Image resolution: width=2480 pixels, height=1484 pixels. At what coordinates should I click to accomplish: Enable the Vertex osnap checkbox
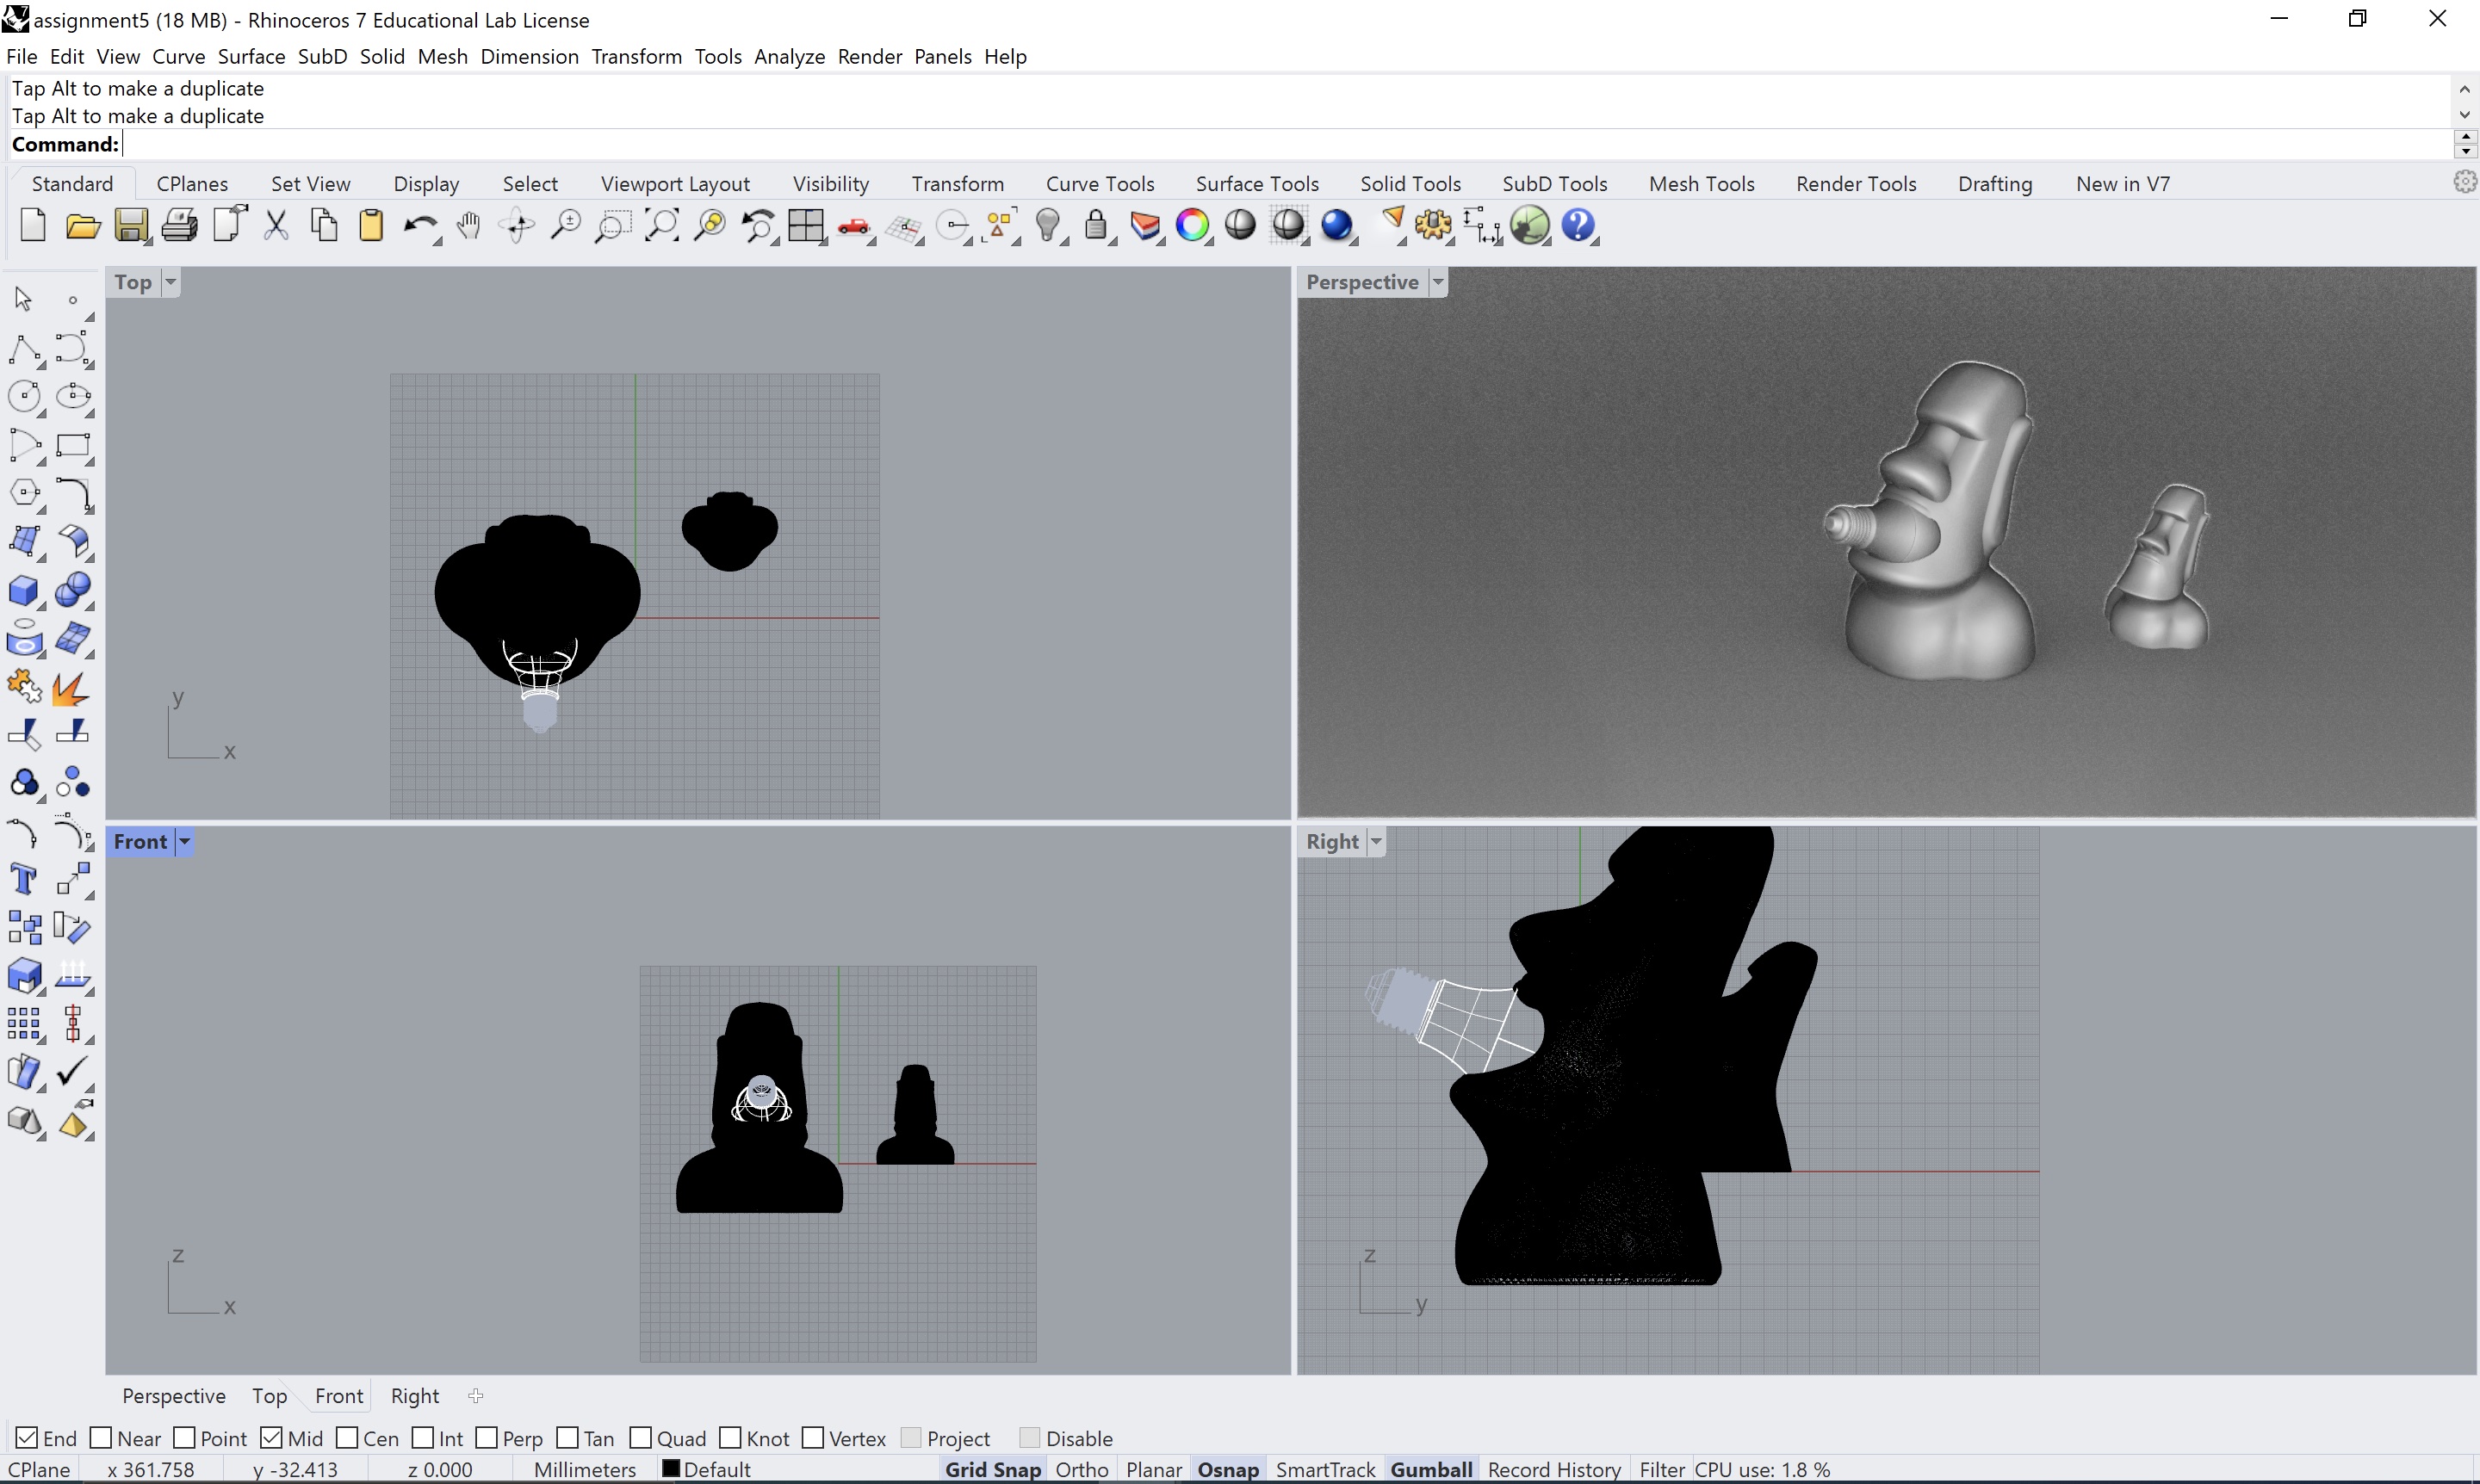click(814, 1438)
